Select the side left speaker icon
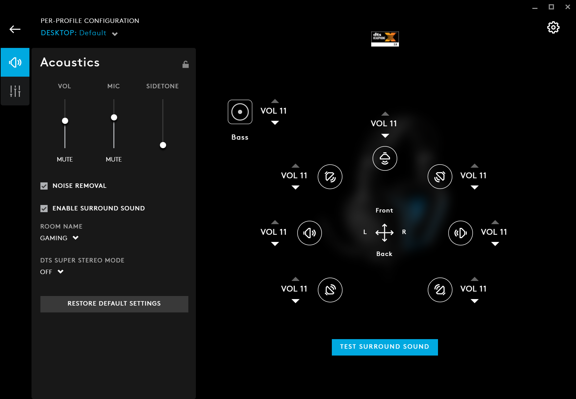 coord(309,233)
